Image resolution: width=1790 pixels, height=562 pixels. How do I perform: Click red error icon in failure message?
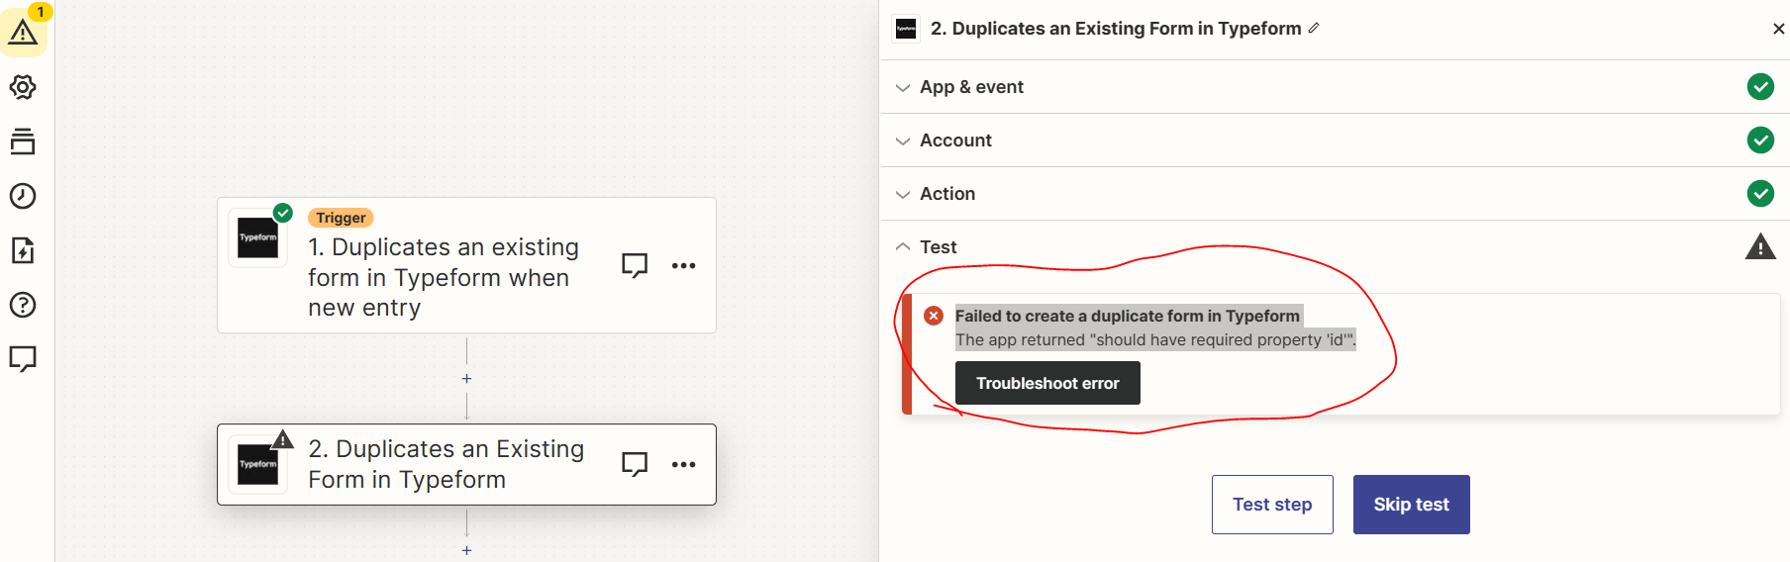tap(934, 316)
